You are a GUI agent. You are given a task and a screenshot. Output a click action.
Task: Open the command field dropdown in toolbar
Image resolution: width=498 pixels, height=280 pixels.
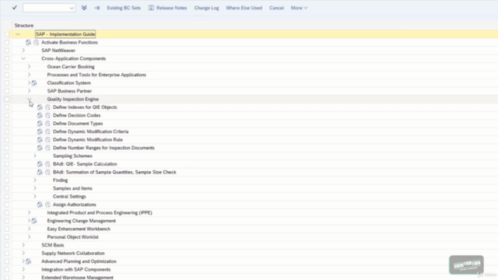pyautogui.click(x=72, y=8)
